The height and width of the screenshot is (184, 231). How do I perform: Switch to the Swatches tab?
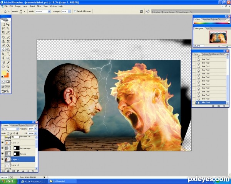pyautogui.click(x=206, y=20)
